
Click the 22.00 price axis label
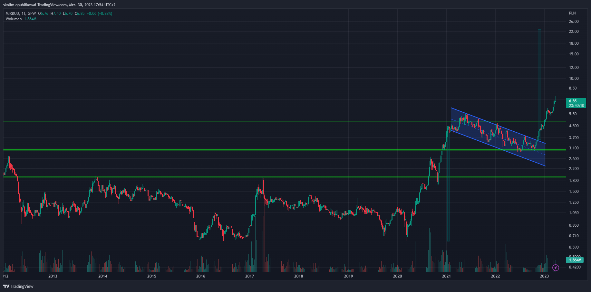pyautogui.click(x=574, y=32)
